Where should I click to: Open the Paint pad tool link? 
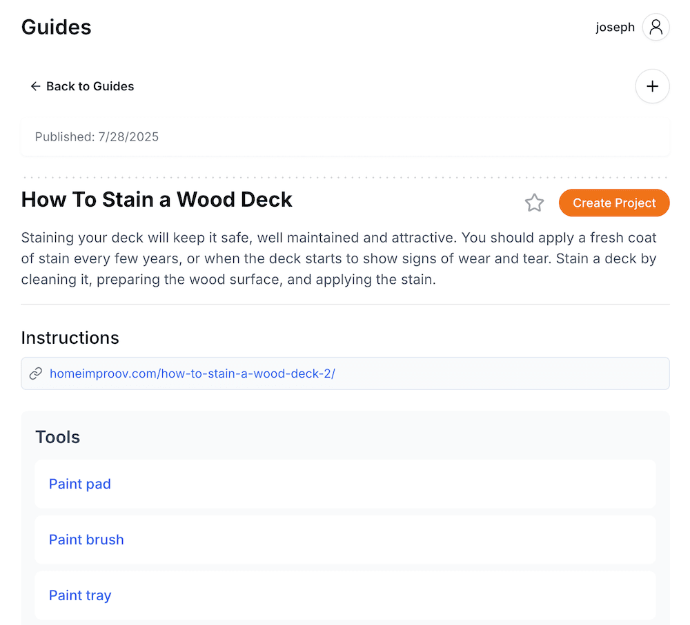point(80,484)
